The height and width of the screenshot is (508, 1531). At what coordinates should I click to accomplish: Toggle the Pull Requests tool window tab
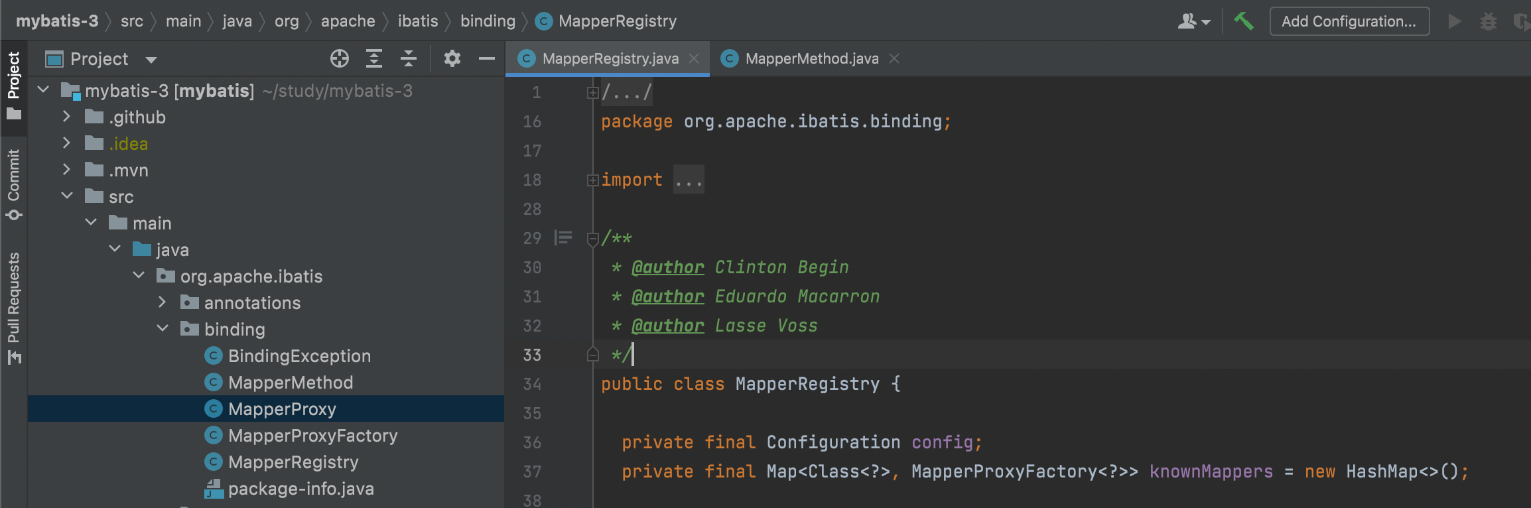[x=13, y=308]
